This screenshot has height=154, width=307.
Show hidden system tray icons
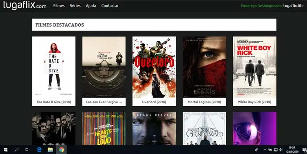264,150
